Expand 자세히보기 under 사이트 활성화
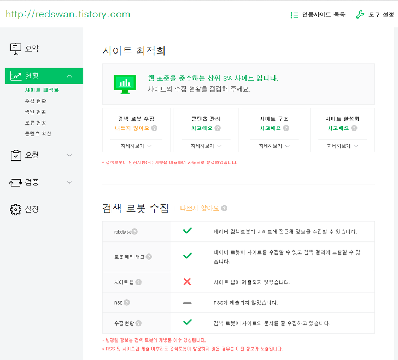398x360 pixels. click(342, 146)
